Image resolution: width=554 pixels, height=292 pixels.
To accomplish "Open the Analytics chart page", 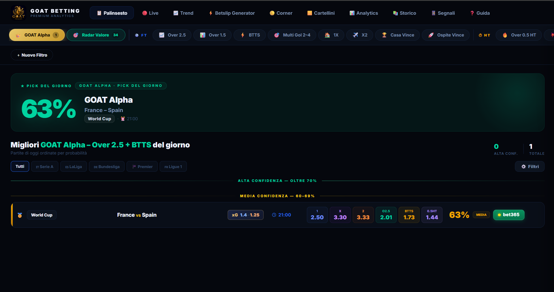I will coord(364,13).
